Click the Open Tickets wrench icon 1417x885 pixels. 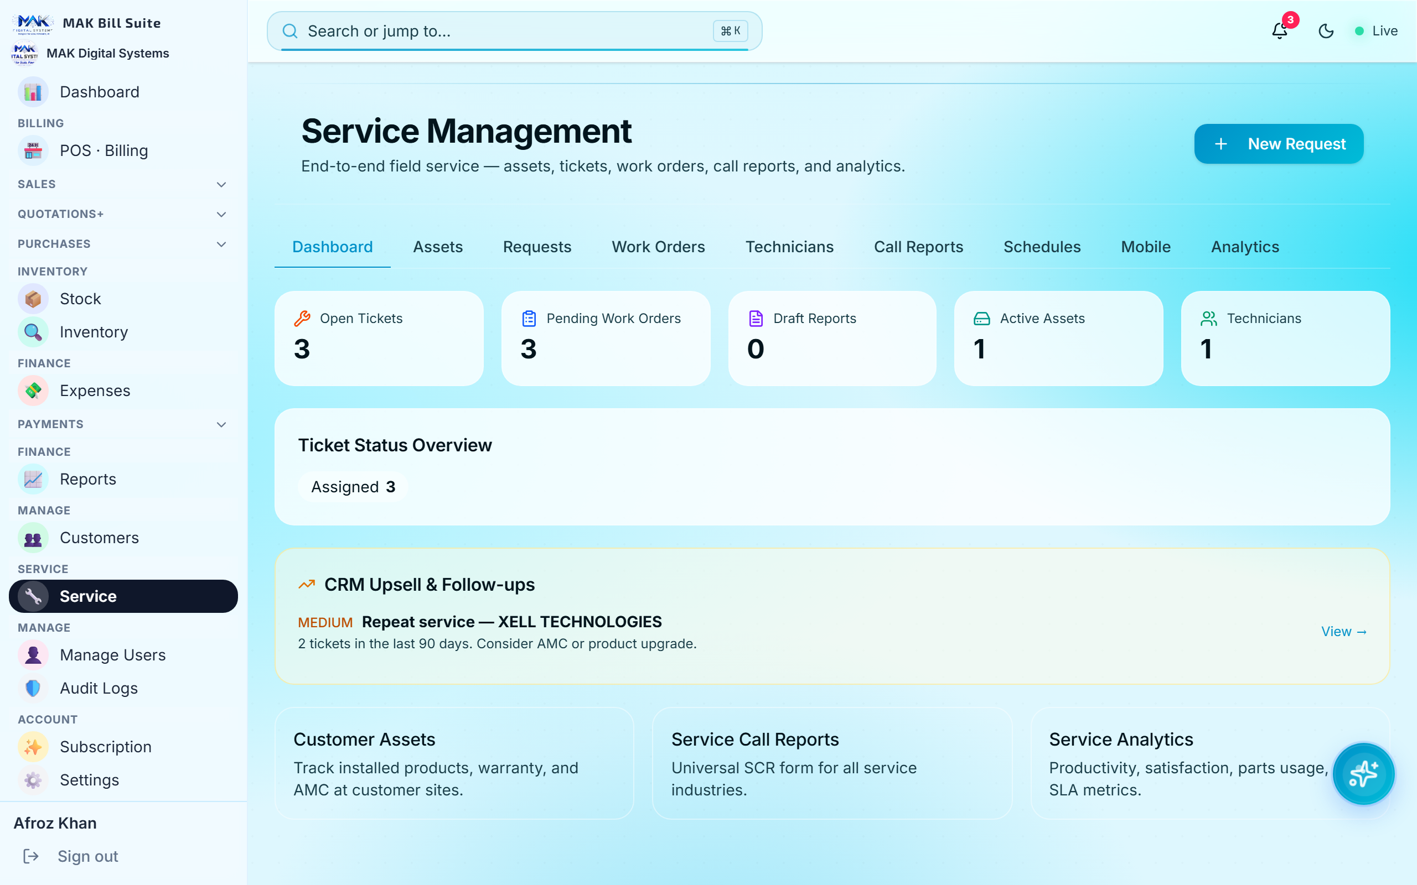click(x=302, y=319)
